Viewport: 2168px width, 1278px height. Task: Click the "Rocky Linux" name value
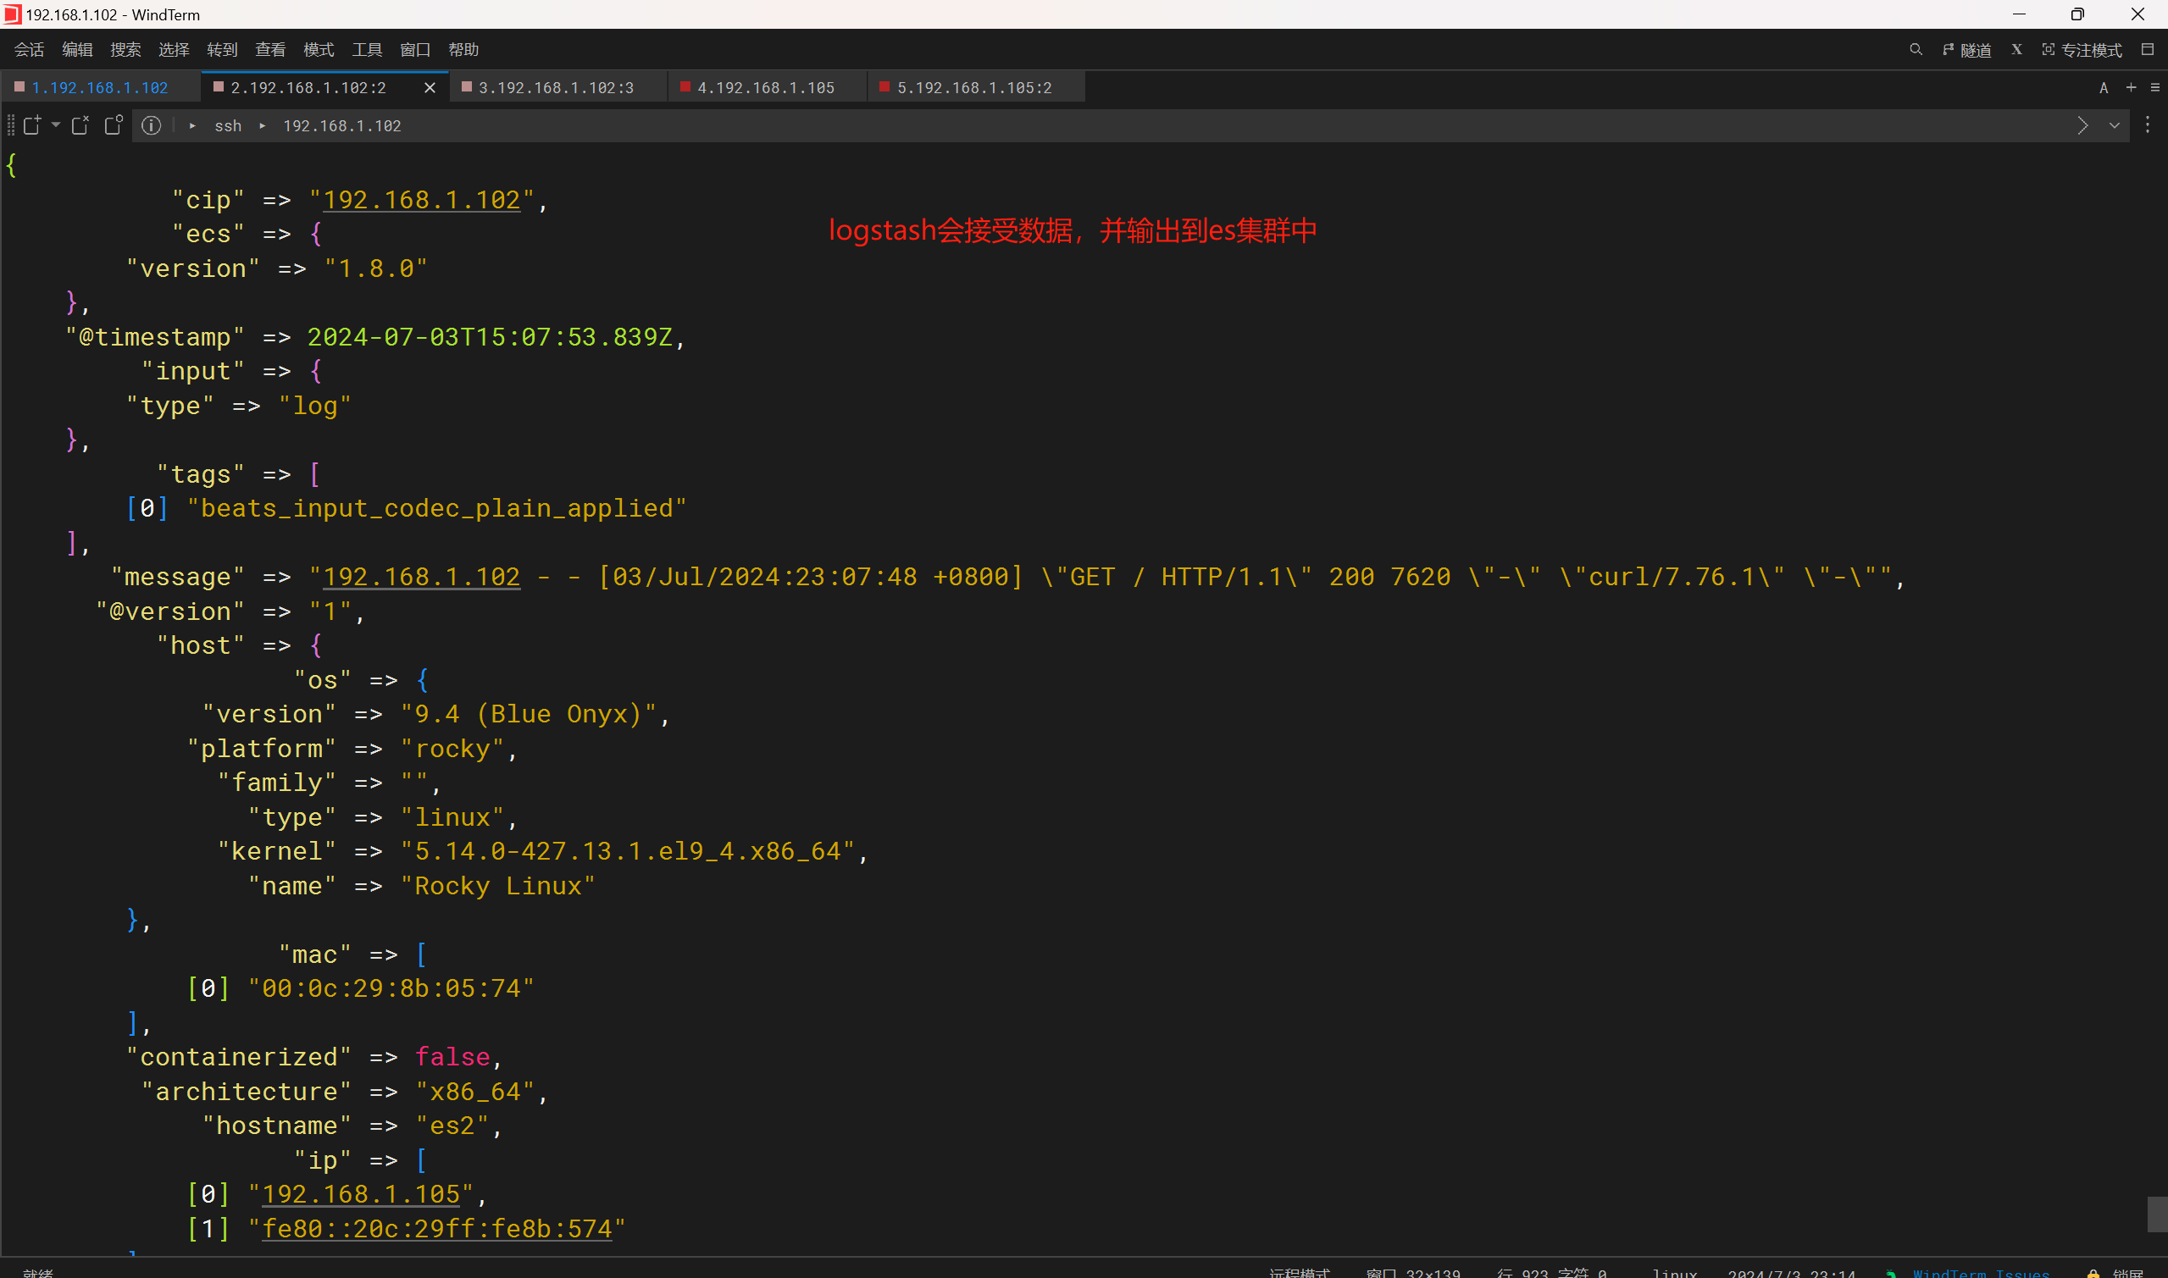point(498,886)
